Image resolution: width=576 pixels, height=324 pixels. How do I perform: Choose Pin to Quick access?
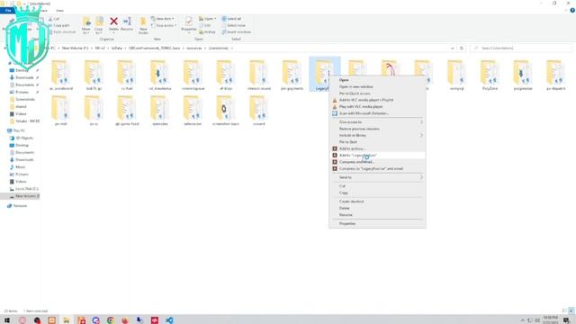(x=378, y=94)
